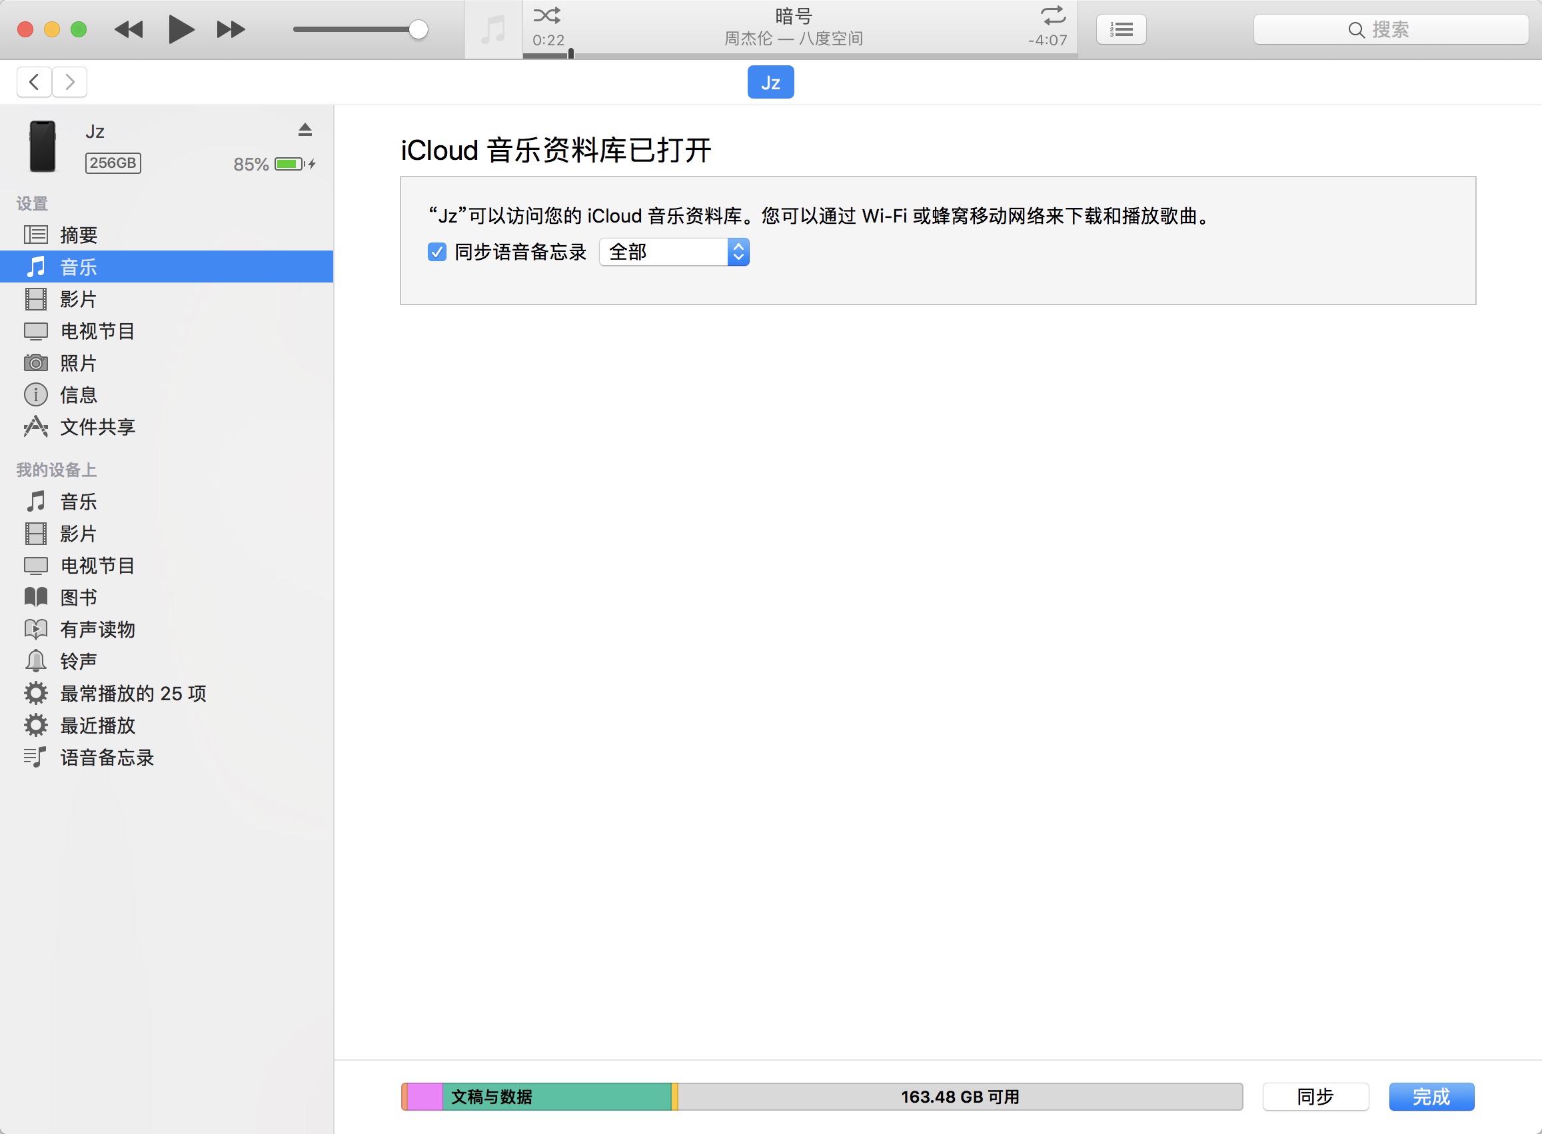Open the 全部 dropdown menu
This screenshot has width=1542, height=1134.
[x=674, y=252]
